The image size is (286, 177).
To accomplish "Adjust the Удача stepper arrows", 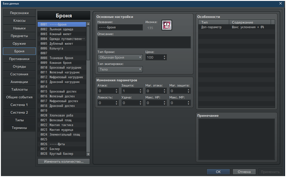I will pos(140,103).
